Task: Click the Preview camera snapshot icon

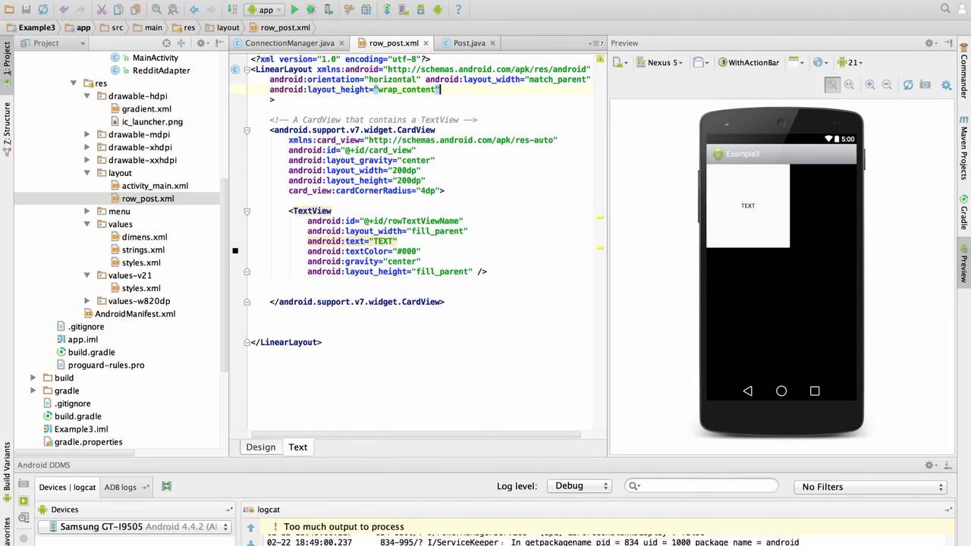Action: tap(926, 86)
